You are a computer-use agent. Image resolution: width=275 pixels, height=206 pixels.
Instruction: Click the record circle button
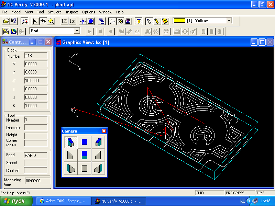[x=111, y=32]
